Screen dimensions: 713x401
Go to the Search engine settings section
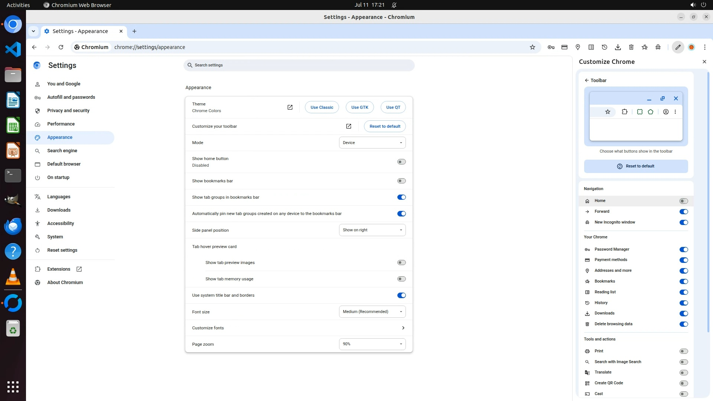pos(62,151)
